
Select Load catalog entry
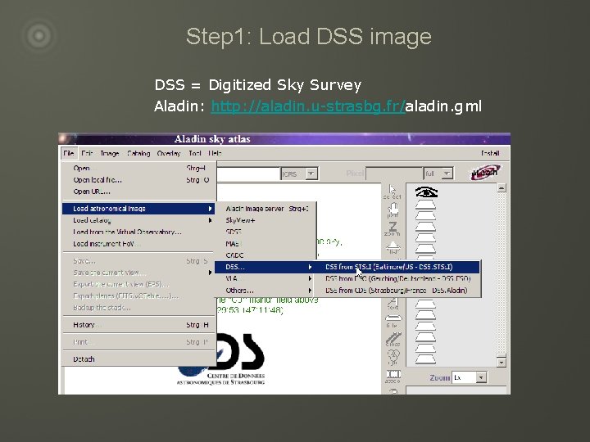[x=138, y=220]
